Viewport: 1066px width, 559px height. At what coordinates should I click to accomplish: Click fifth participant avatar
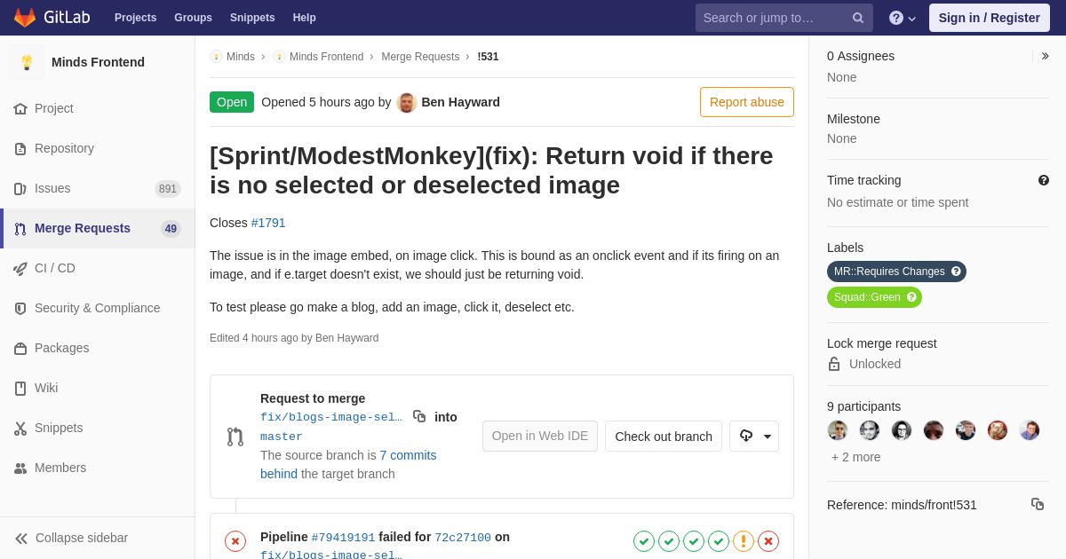coord(966,430)
